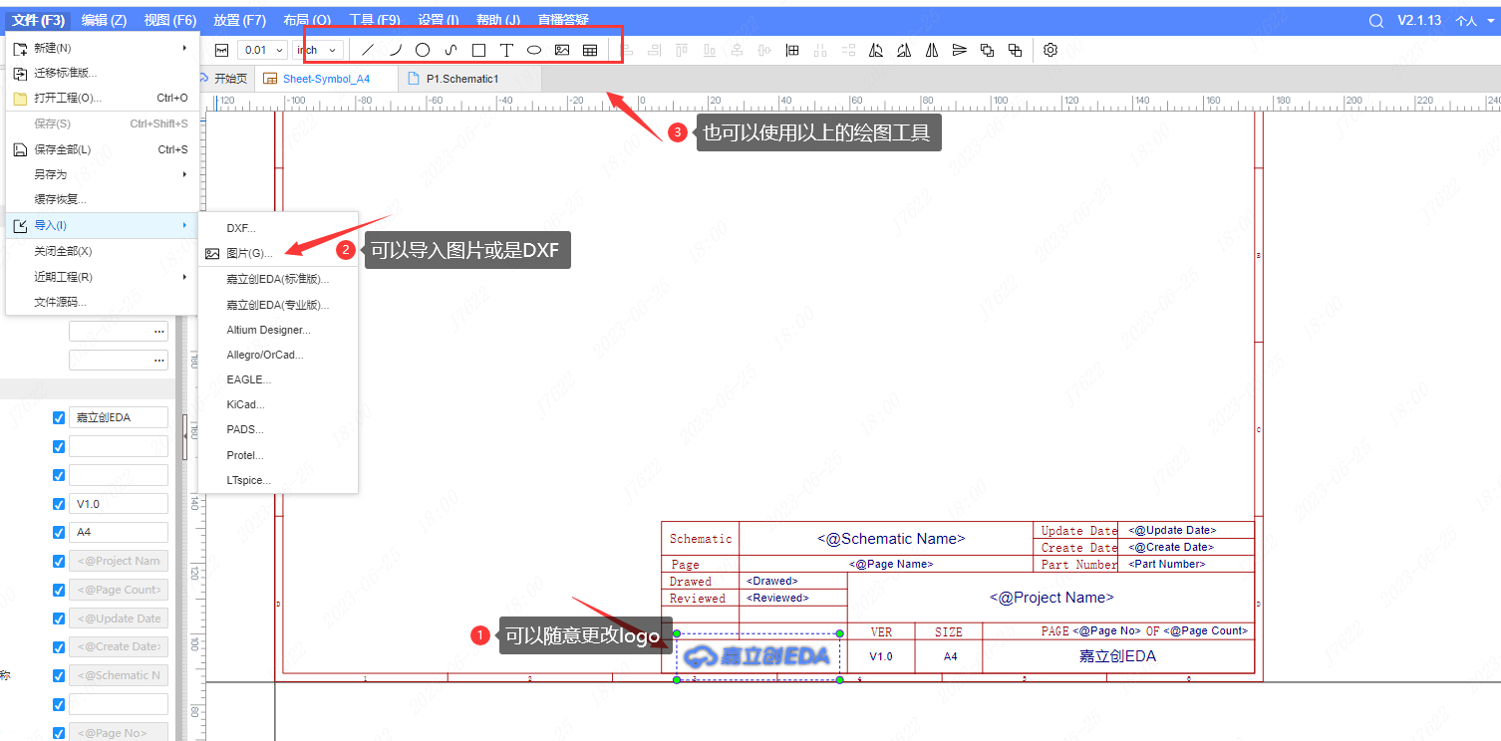Select the 嘉立创EDA logo image on canvas
1501x741 pixels.
758,656
